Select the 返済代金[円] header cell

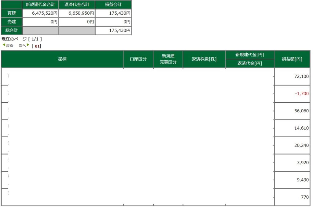250,63
